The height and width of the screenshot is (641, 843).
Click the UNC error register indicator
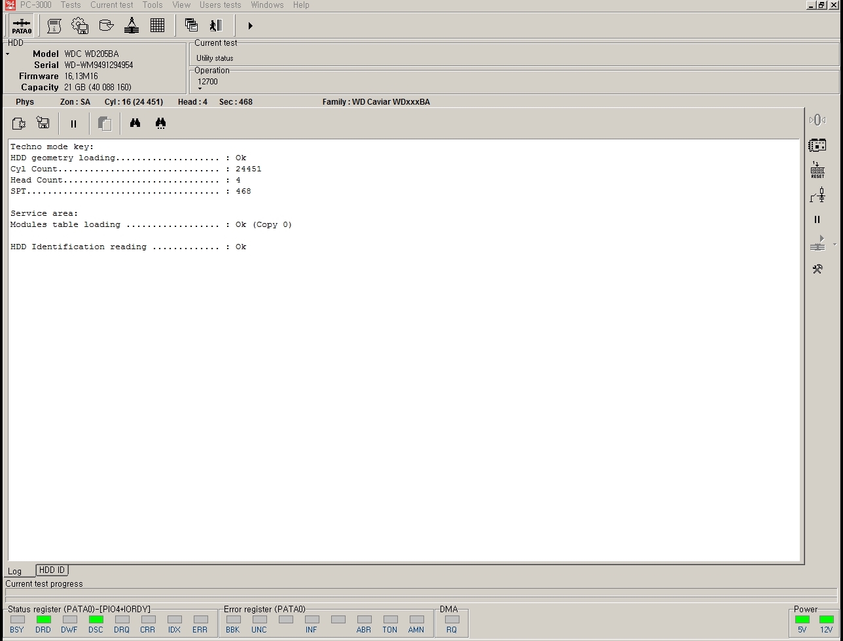[259, 619]
